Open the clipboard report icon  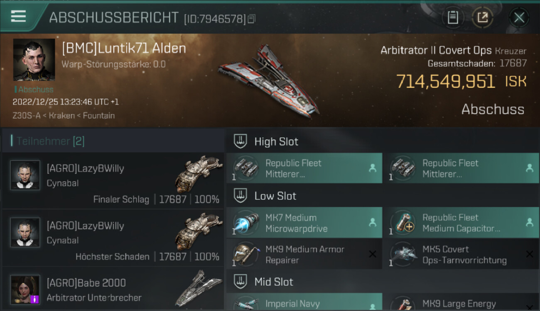(453, 17)
